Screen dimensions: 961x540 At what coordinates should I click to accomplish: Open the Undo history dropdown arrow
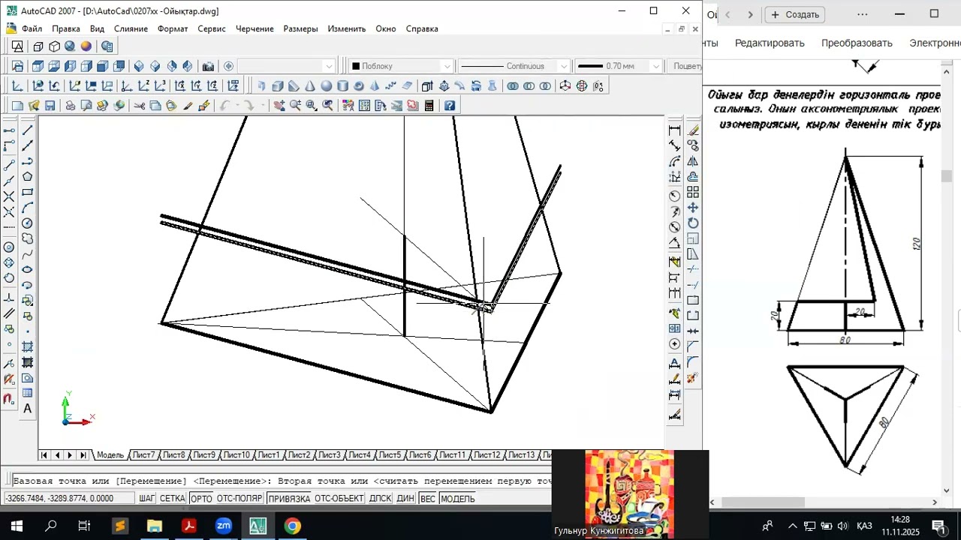[x=237, y=106]
